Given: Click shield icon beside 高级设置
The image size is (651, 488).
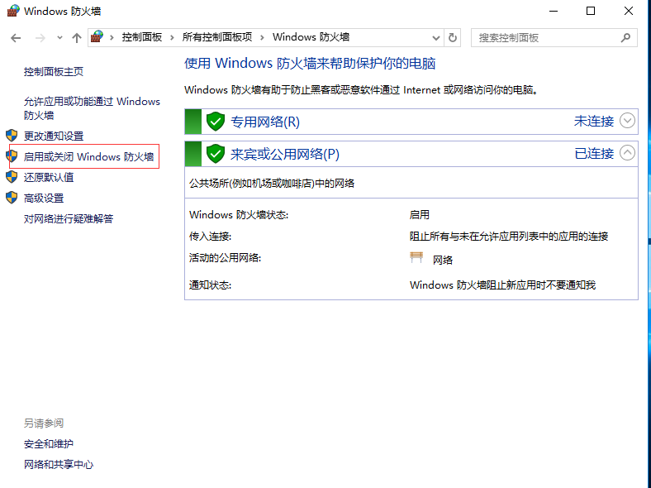Looking at the screenshot, I should coord(12,198).
